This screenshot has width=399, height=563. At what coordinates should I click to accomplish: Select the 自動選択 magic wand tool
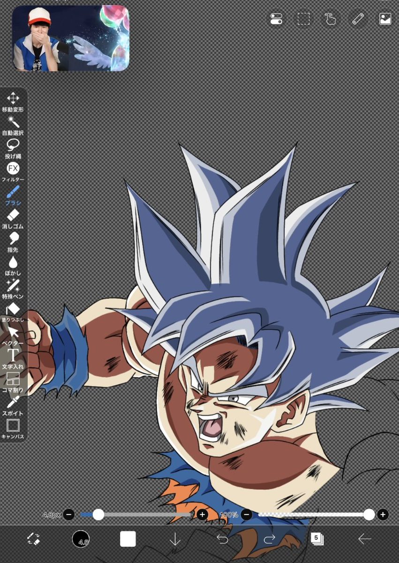coord(13,125)
